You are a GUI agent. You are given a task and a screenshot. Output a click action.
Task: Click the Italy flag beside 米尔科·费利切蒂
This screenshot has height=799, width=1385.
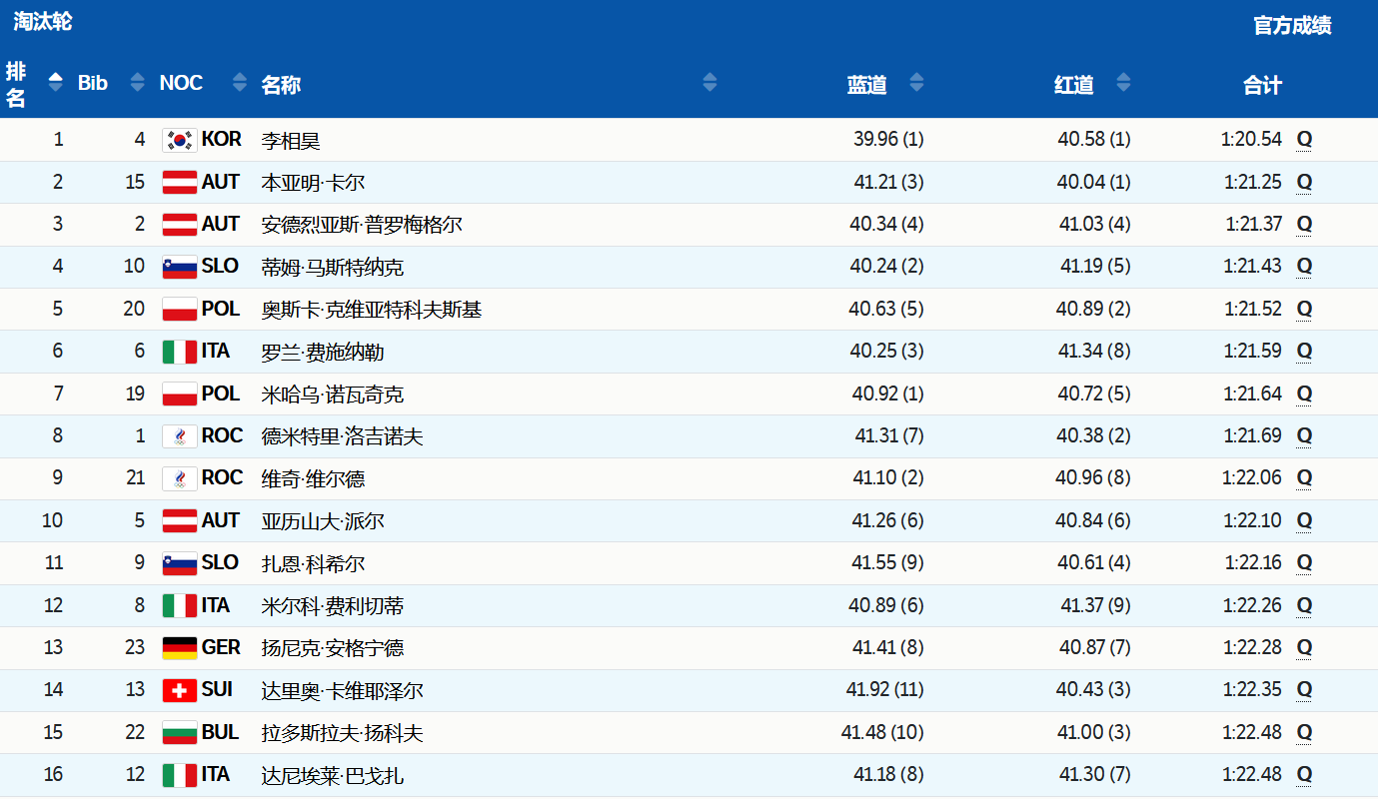pos(180,606)
